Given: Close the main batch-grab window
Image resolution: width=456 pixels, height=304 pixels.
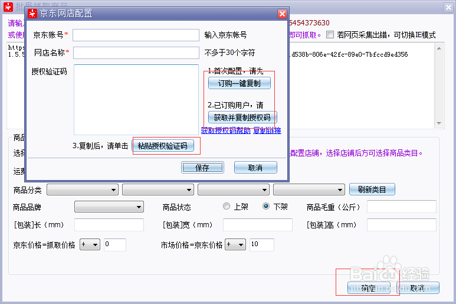Looking at the screenshot, I should [448, 7].
